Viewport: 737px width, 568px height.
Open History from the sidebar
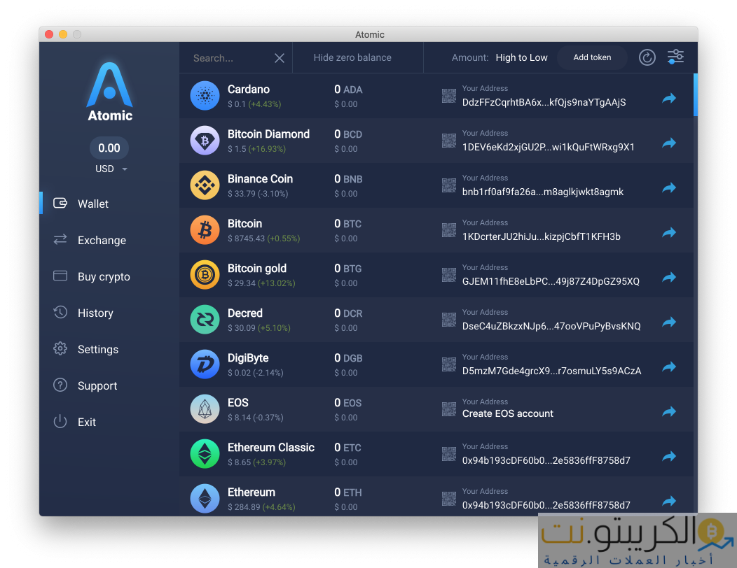click(x=95, y=313)
